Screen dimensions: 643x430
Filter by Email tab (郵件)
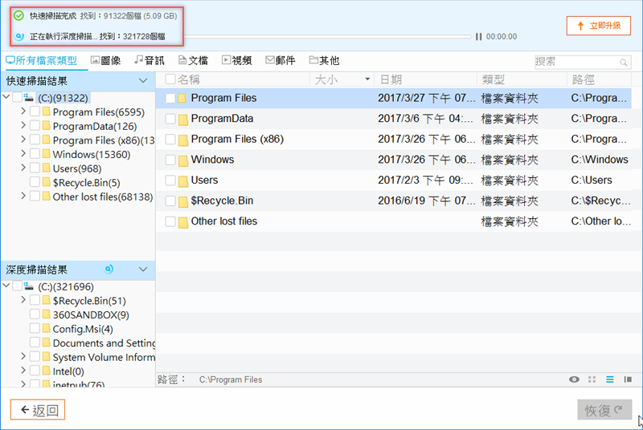click(x=281, y=61)
